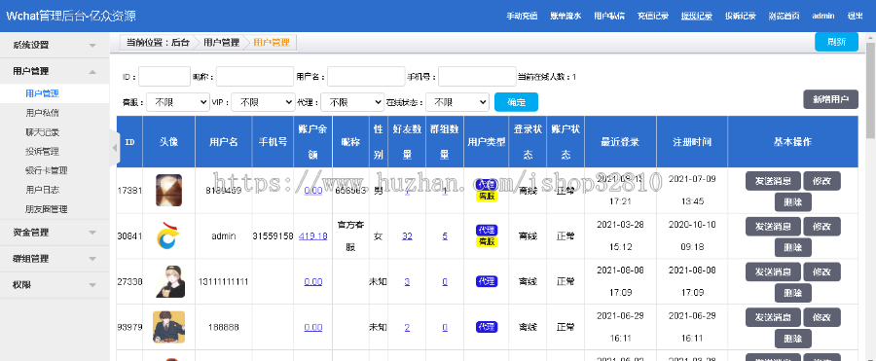Screen dimensions: 876x361
Task: Expand the 权限 sidebar section
Action: (x=55, y=284)
